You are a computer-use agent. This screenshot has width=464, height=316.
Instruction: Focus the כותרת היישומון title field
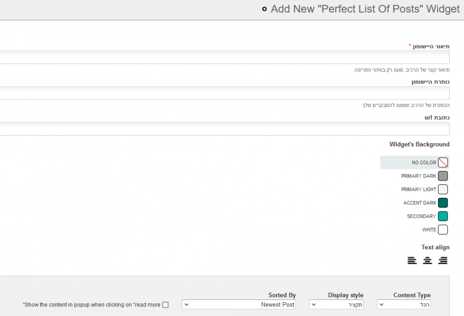click(225, 93)
